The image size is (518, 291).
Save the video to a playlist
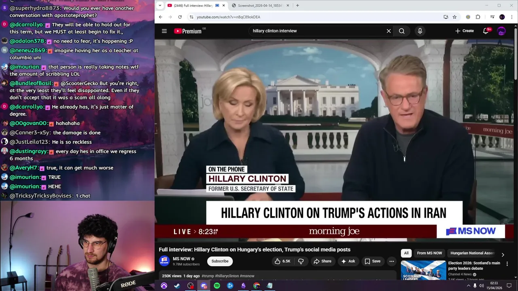point(372,261)
